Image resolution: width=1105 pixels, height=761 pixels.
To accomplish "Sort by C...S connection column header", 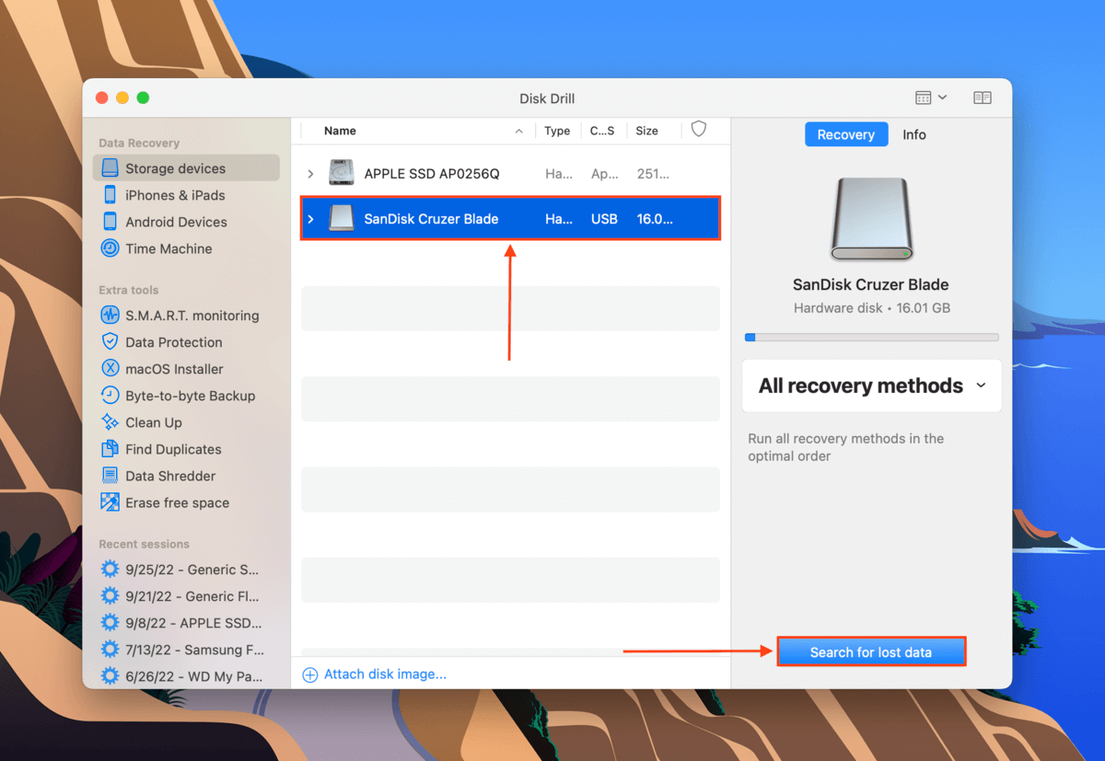I will pyautogui.click(x=602, y=131).
